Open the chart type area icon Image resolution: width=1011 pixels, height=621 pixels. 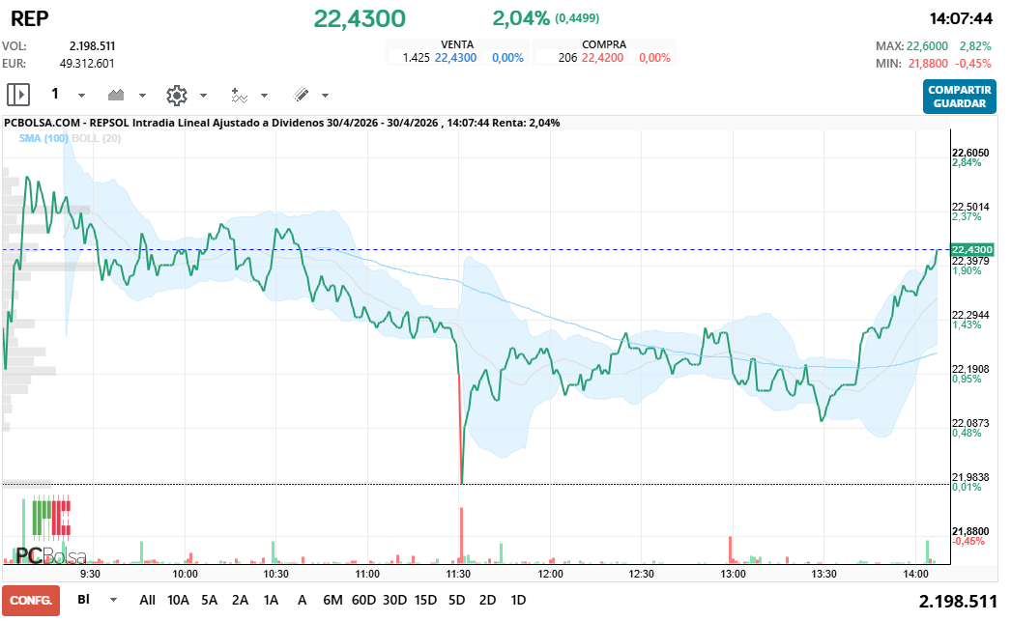pyautogui.click(x=116, y=96)
